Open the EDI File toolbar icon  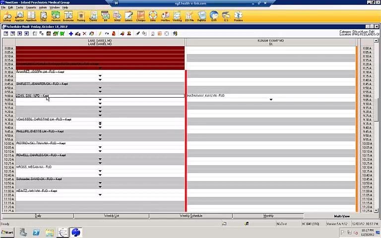click(x=190, y=16)
